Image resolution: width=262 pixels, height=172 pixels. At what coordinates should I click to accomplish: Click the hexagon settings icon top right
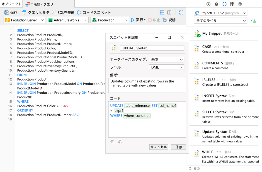coord(240,4)
